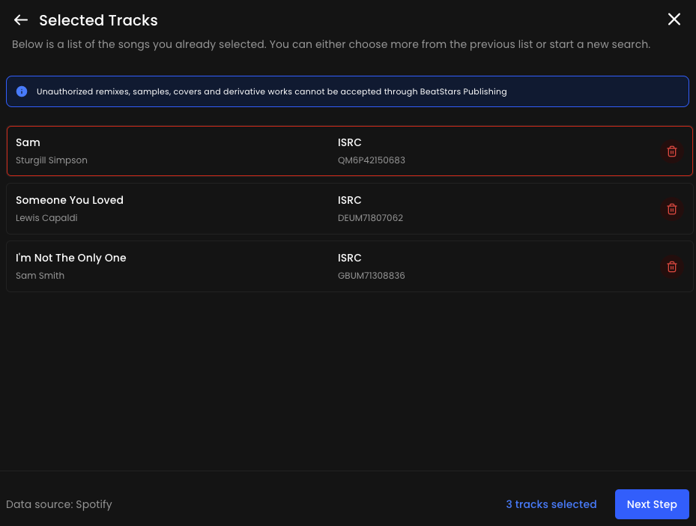Click the blue info icon in the notice banner

tap(22, 91)
